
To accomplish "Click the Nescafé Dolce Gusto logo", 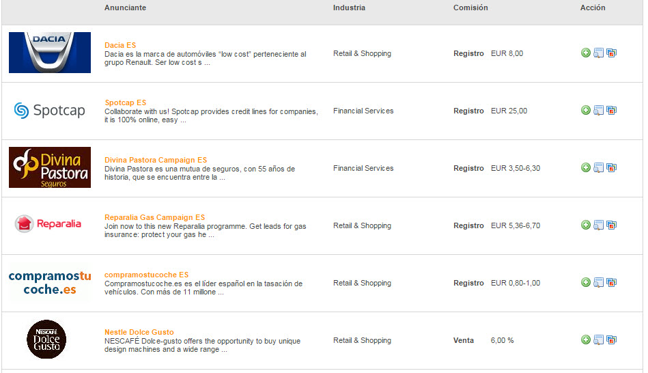I will (46, 339).
